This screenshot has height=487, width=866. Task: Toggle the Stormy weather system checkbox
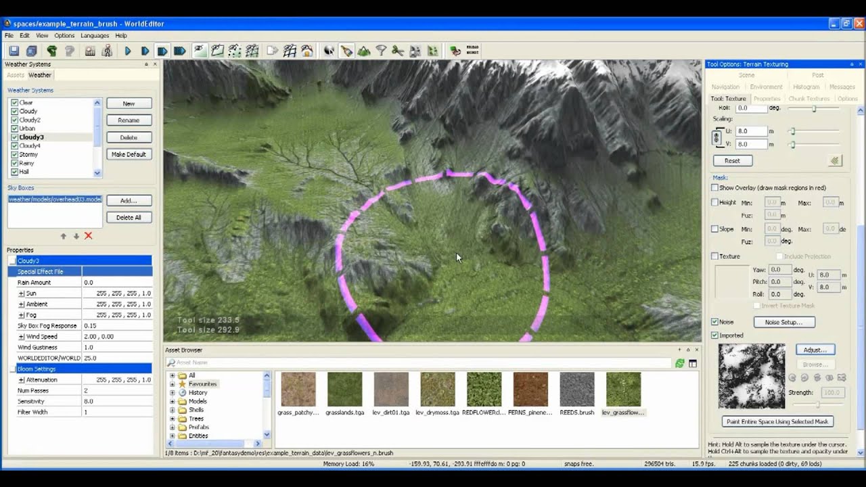[x=14, y=155]
